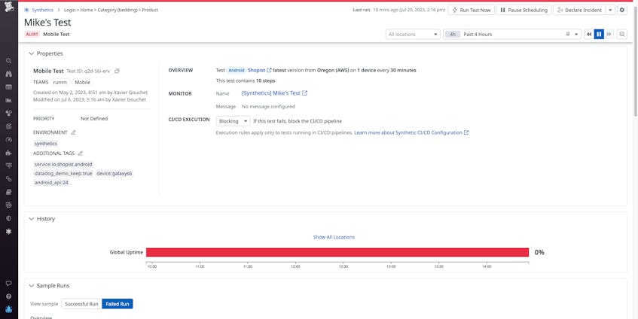Click Show All Locations link
Image resolution: width=638 pixels, height=319 pixels.
pos(334,237)
